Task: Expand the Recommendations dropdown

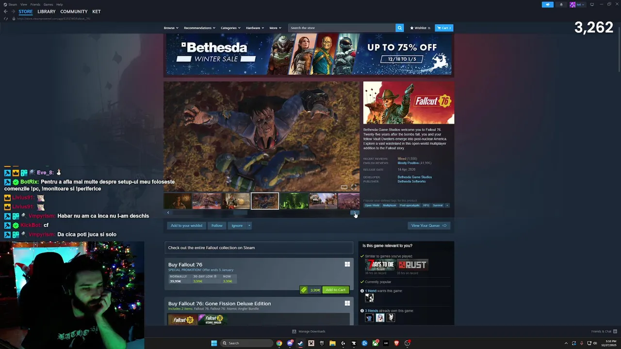Action: coord(199,28)
